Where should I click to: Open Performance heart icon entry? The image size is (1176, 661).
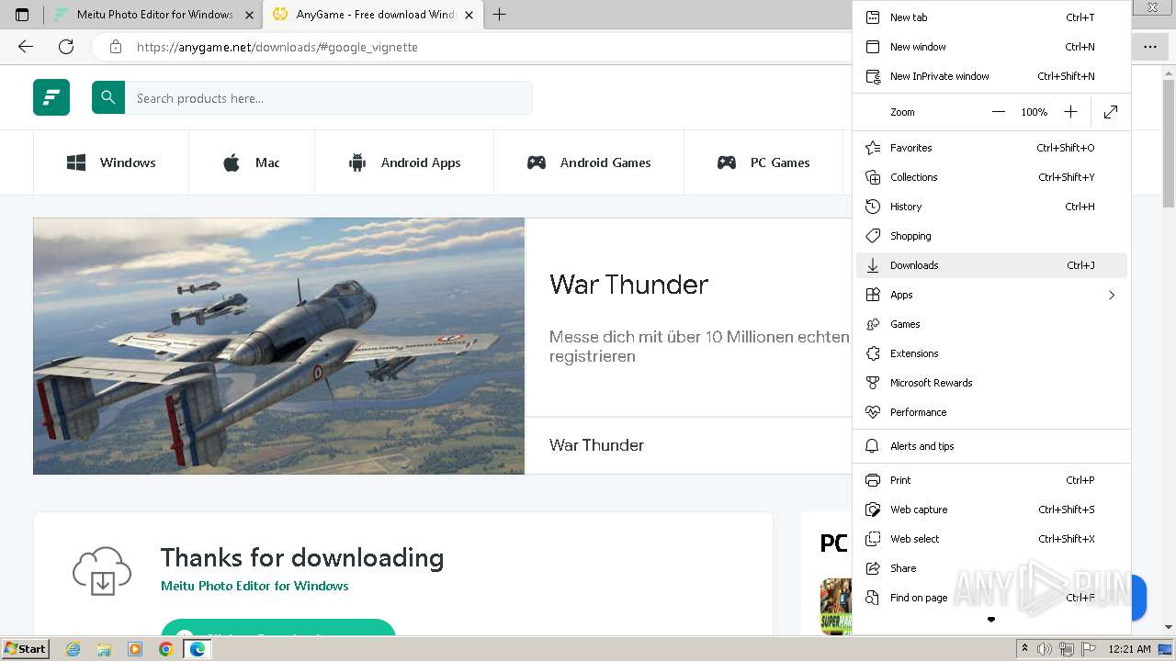click(x=873, y=412)
